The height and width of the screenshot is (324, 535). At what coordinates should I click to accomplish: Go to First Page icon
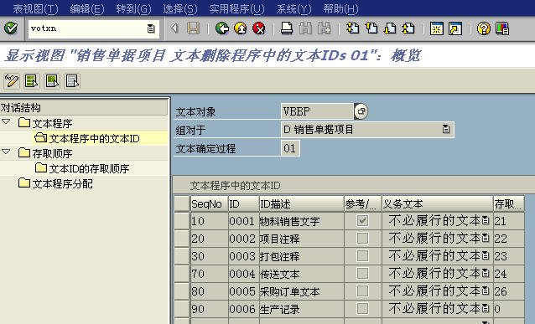(x=353, y=28)
